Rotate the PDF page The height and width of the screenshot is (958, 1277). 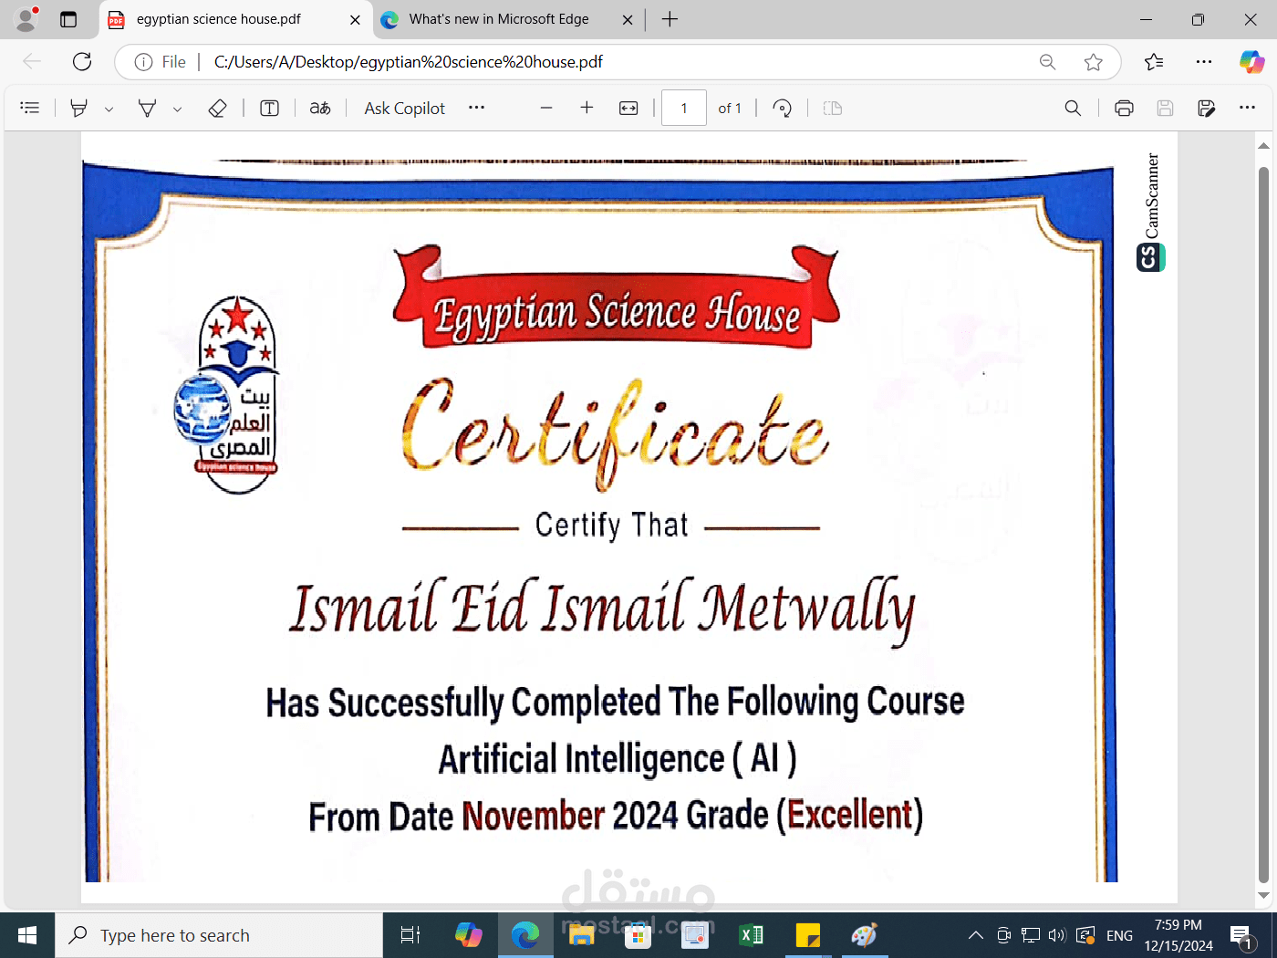coord(782,108)
